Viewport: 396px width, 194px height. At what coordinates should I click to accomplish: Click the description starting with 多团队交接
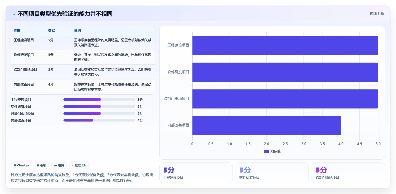(x=113, y=72)
